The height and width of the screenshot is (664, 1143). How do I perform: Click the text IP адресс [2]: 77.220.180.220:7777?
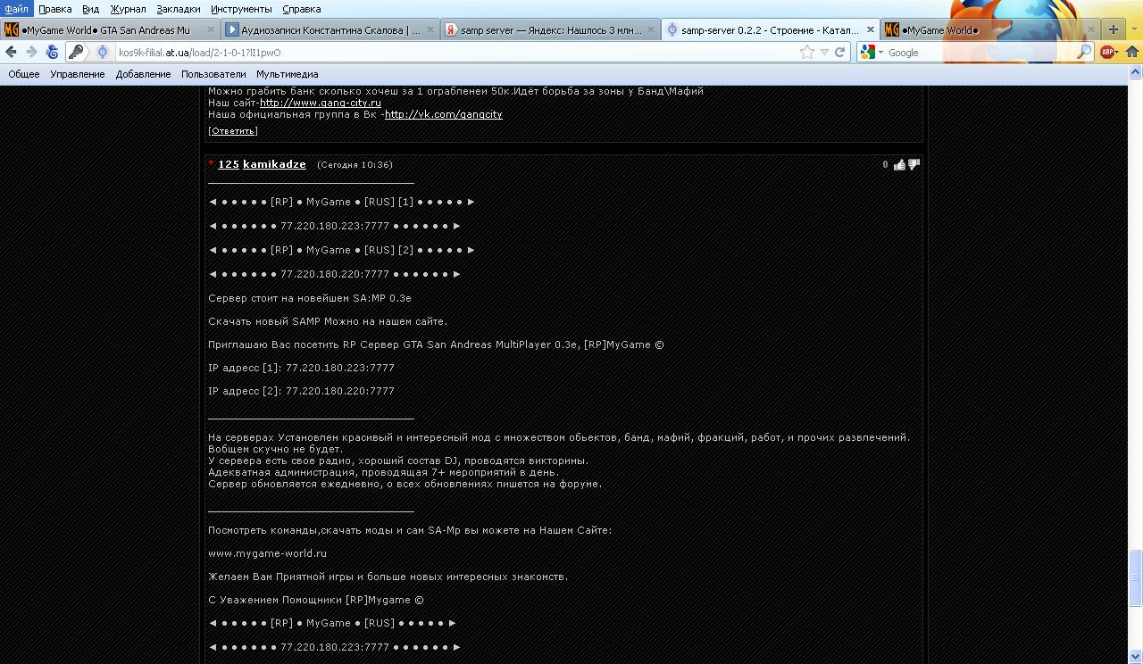click(301, 391)
